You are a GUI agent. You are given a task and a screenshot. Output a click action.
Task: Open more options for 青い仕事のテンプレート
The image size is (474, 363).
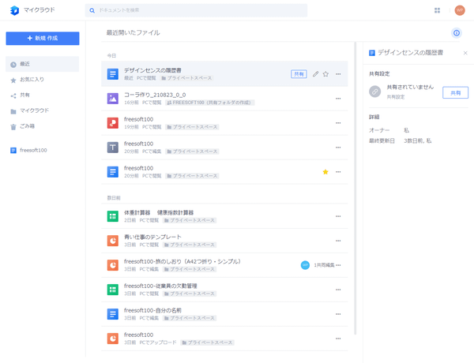pyautogui.click(x=338, y=241)
